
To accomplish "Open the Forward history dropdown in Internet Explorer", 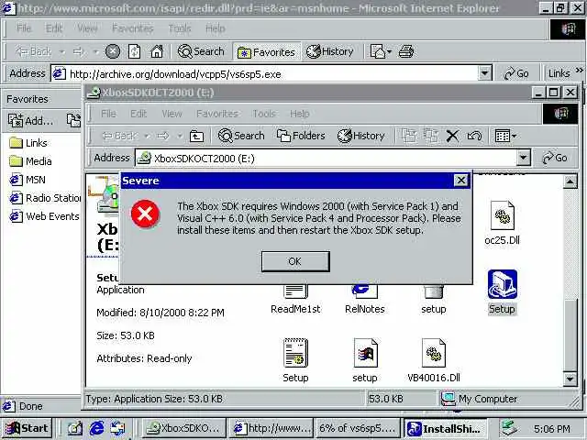I will [95, 51].
